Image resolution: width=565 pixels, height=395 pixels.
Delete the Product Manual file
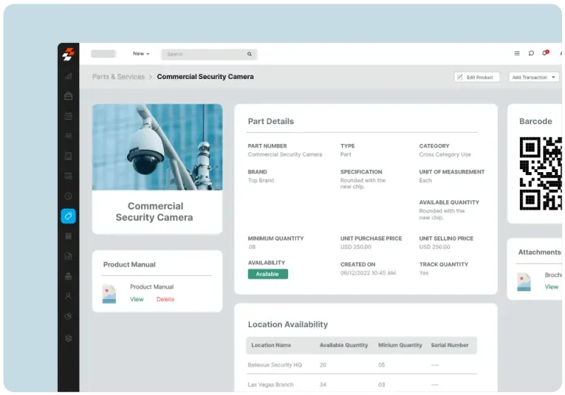tap(165, 299)
